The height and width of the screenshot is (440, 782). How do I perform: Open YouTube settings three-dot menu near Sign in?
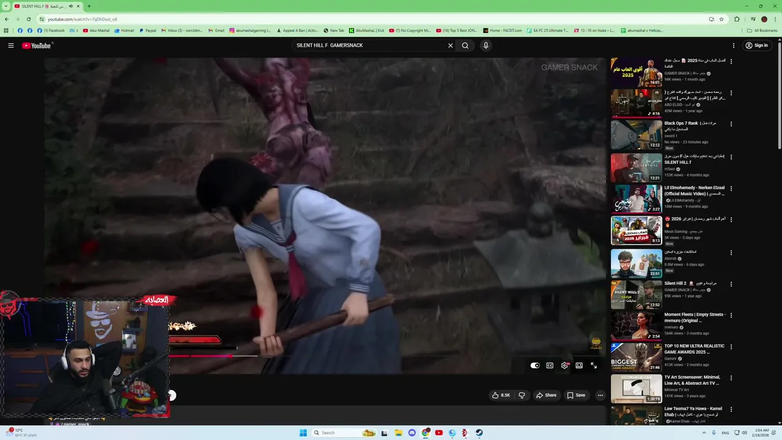tap(734, 45)
